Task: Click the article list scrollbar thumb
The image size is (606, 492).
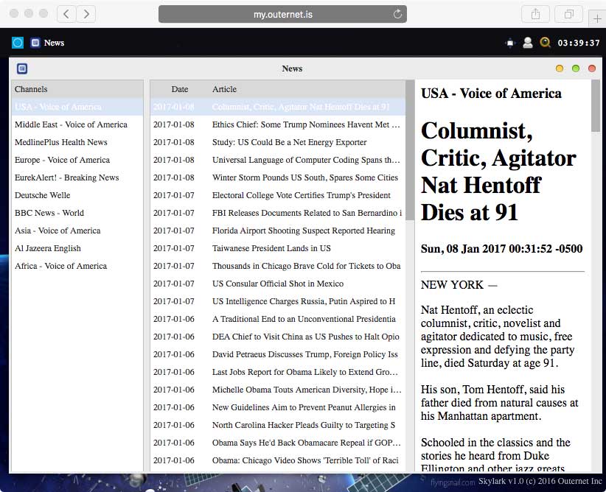Action: click(410, 150)
